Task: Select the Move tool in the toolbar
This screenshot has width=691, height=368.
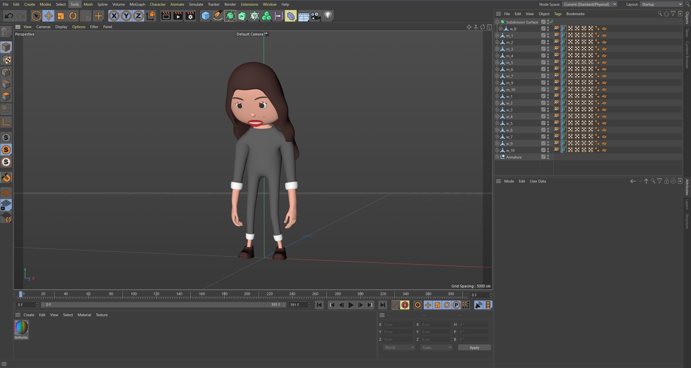Action: tap(49, 16)
